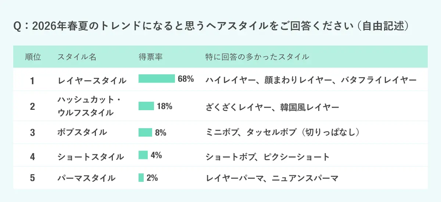Screen dimensions: 441x202
Task: Select the パーマスタイル row label
Action: [86, 178]
